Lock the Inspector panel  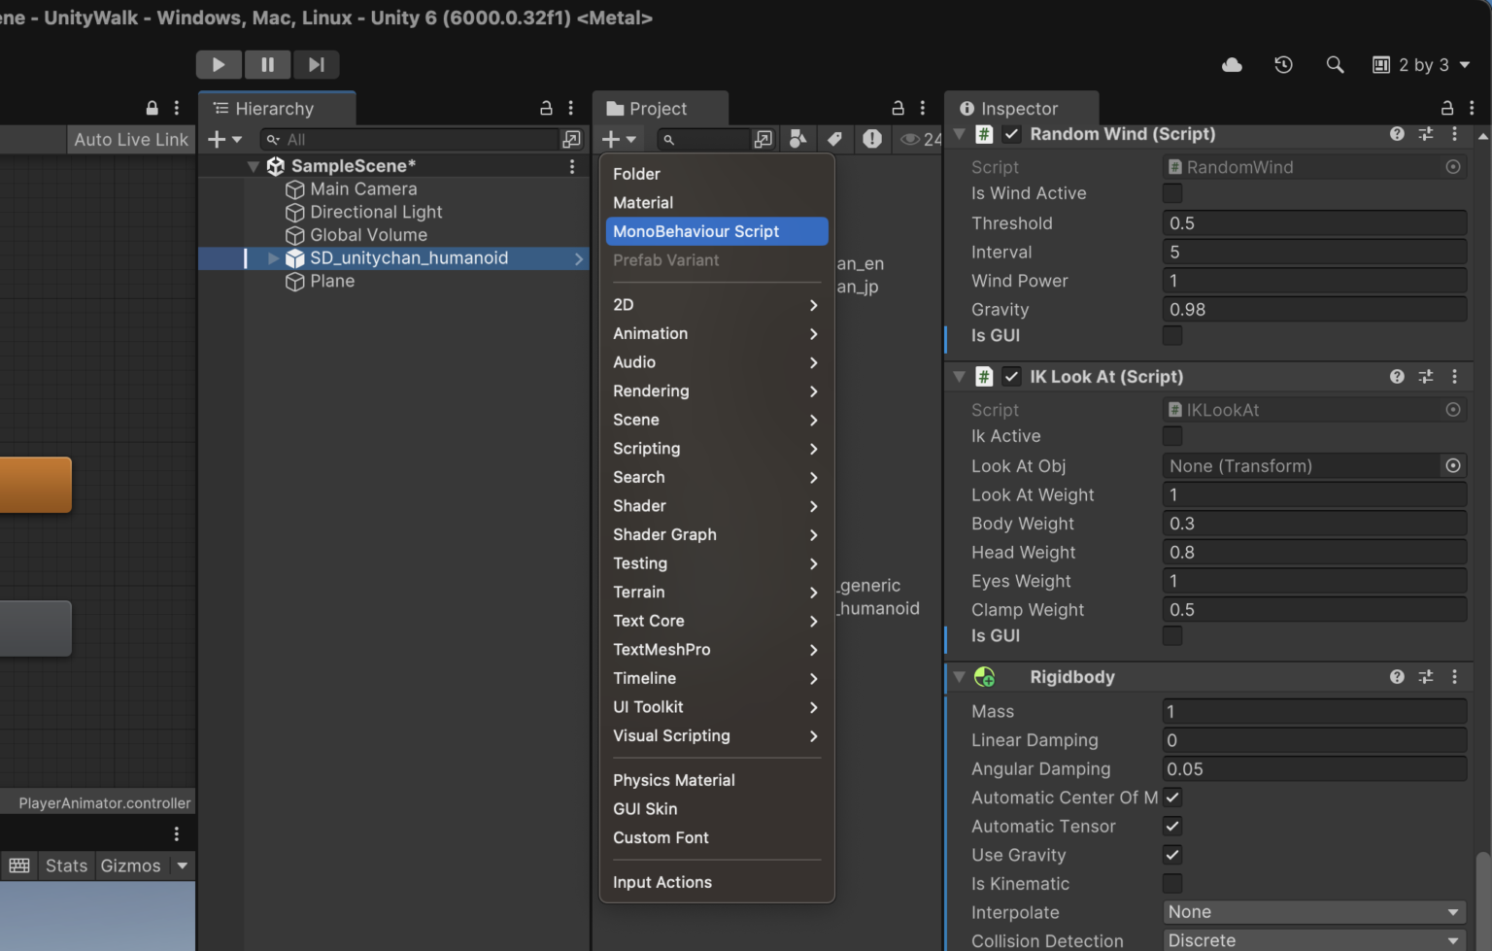(x=1446, y=108)
